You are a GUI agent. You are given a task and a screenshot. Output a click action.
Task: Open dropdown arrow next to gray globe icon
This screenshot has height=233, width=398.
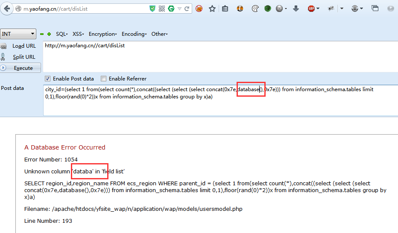[x=286, y=9]
